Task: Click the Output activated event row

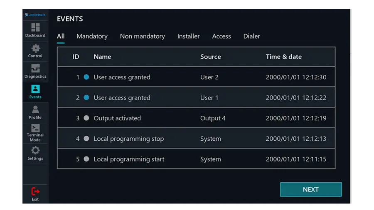Action: (196, 118)
